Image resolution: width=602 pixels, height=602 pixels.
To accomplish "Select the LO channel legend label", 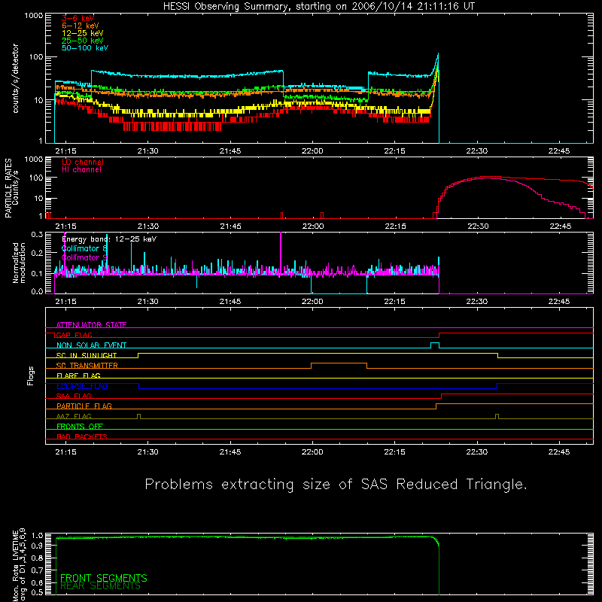I will point(83,163).
